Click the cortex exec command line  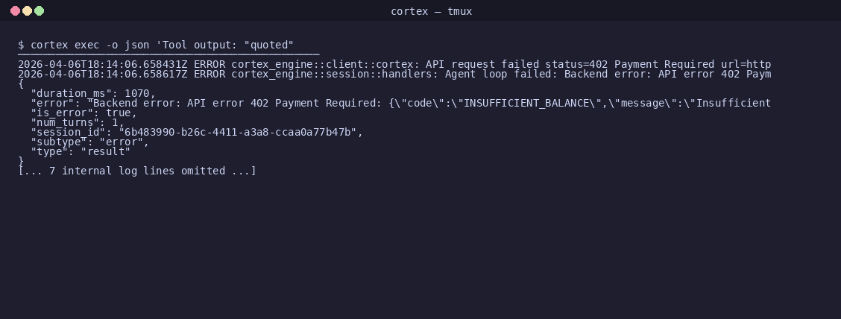click(x=156, y=45)
